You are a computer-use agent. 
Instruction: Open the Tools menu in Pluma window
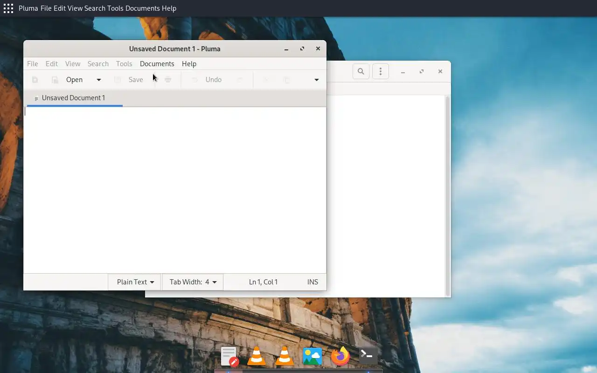pyautogui.click(x=124, y=64)
